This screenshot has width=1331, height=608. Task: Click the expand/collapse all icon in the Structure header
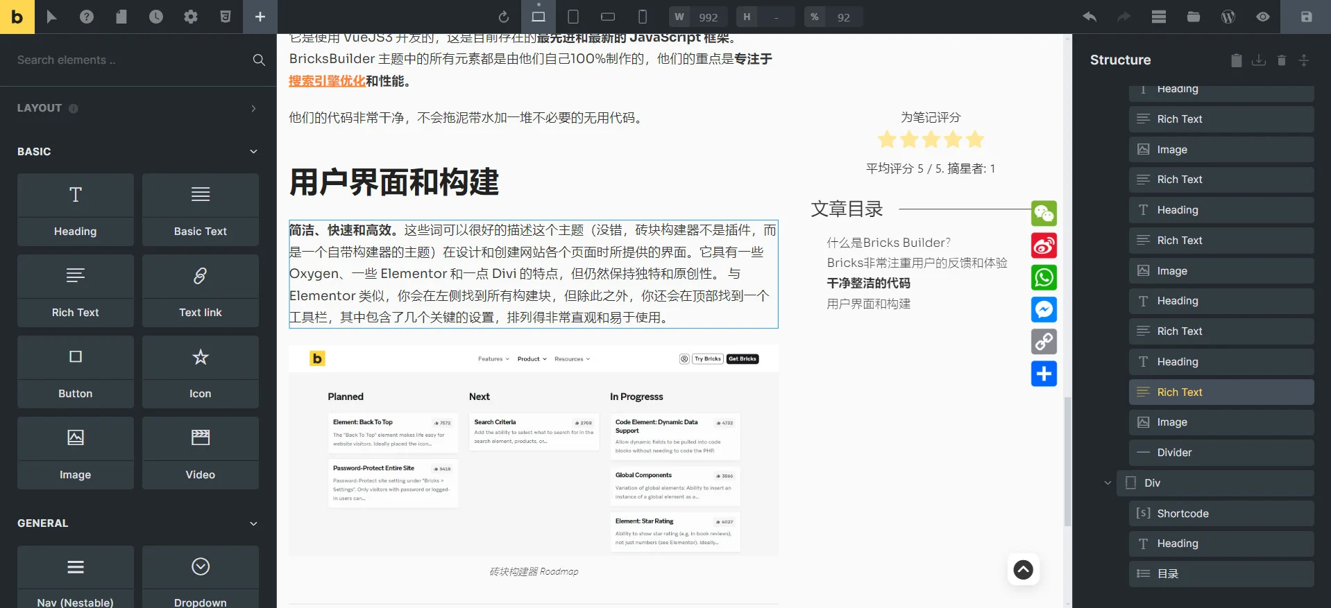coord(1304,60)
